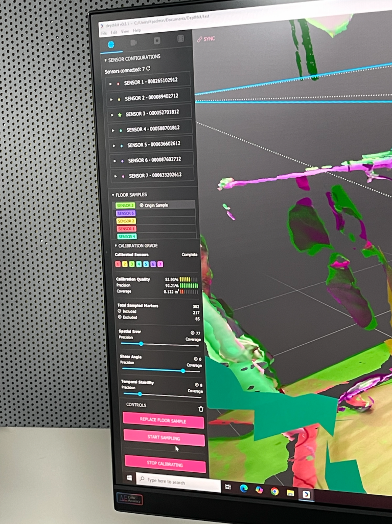Switch to the video camera tab
This screenshot has height=524, width=392.
134,43
